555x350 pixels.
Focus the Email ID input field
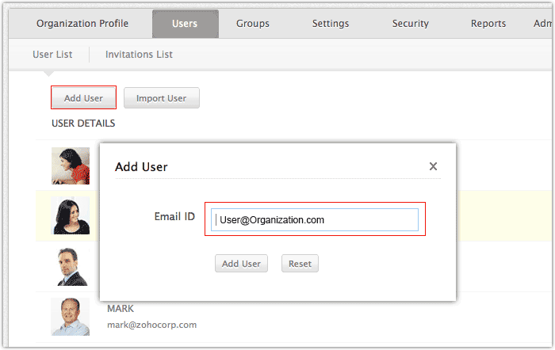click(x=316, y=220)
